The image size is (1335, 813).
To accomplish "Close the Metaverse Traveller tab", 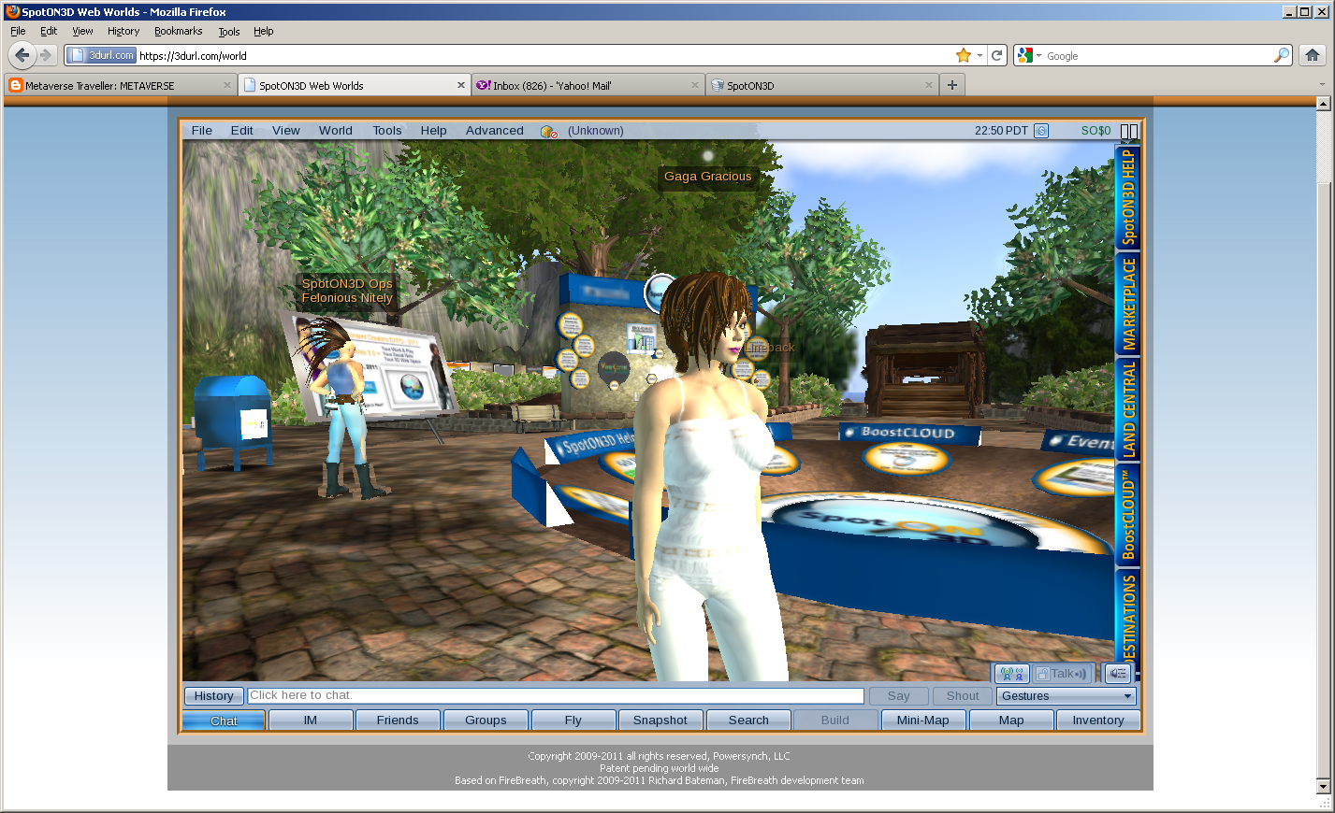I will click(226, 85).
